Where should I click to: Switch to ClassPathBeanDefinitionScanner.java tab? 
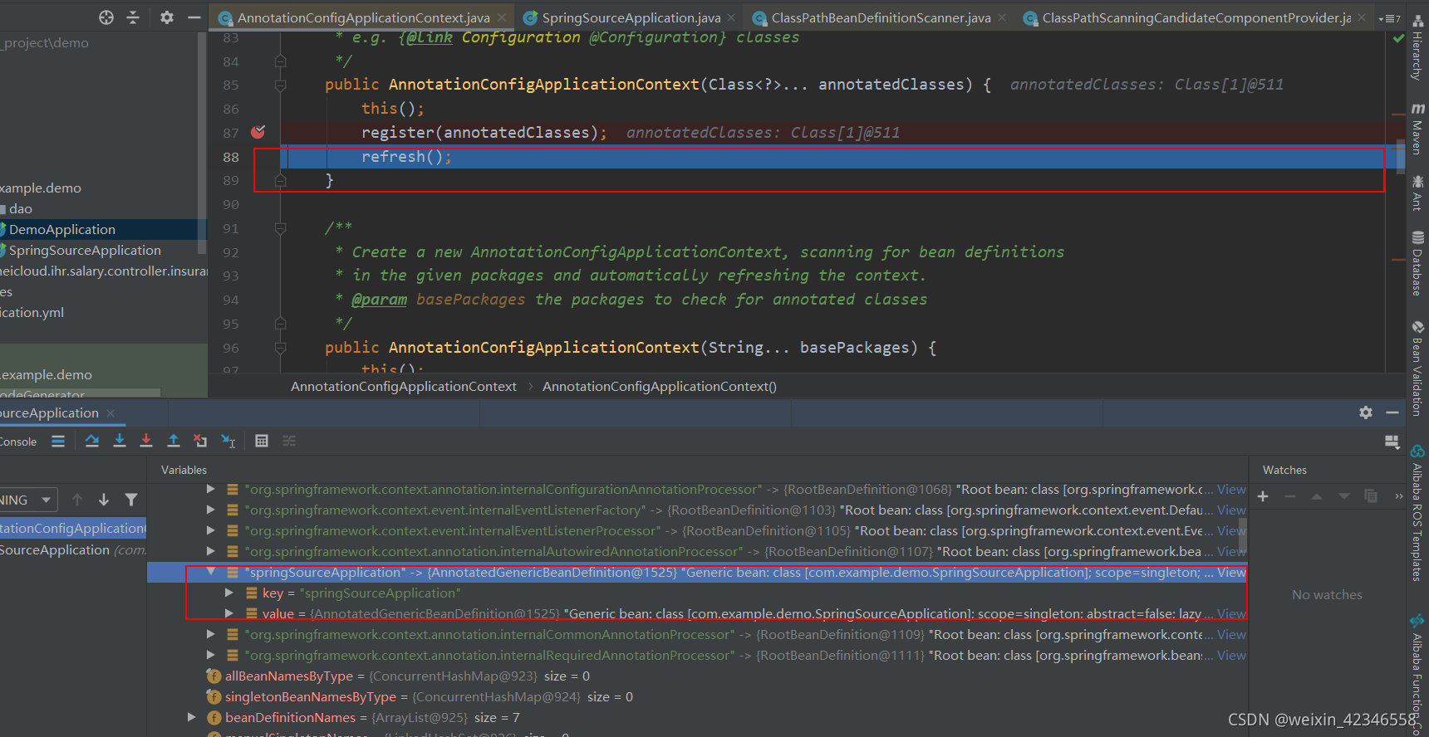881,17
